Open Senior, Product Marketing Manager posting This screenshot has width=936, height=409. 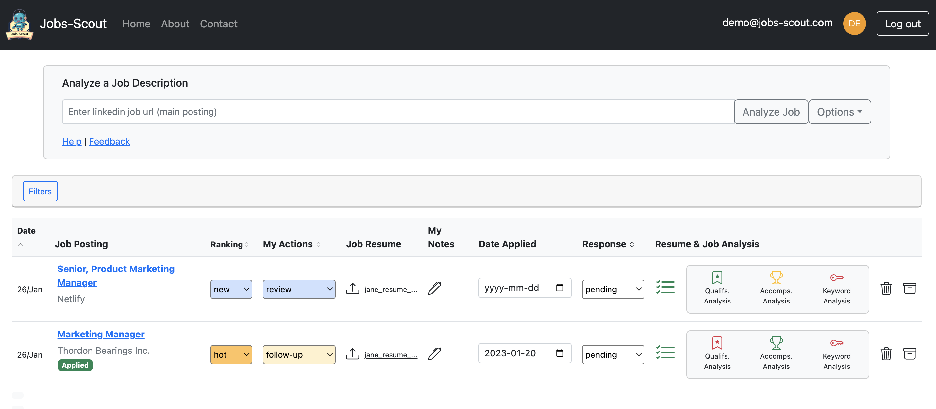coord(116,276)
